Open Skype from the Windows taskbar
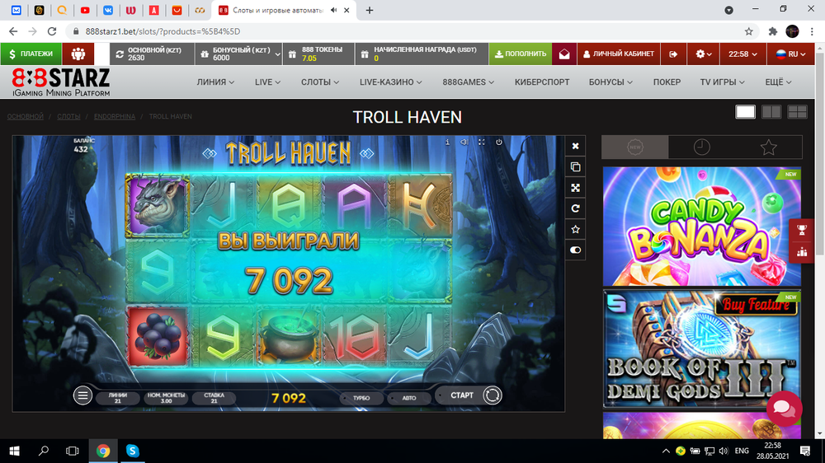 point(132,451)
